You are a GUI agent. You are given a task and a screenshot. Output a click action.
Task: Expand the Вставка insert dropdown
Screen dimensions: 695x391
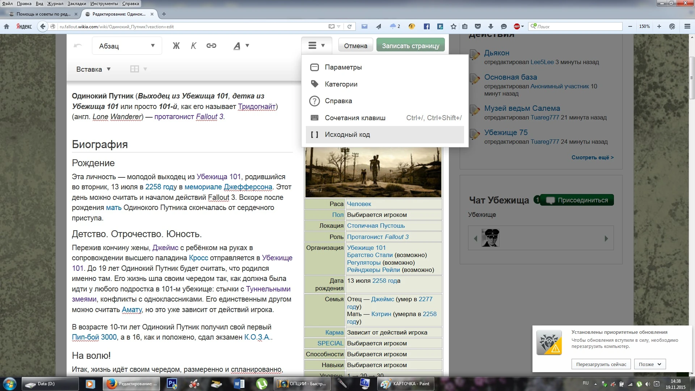(93, 69)
